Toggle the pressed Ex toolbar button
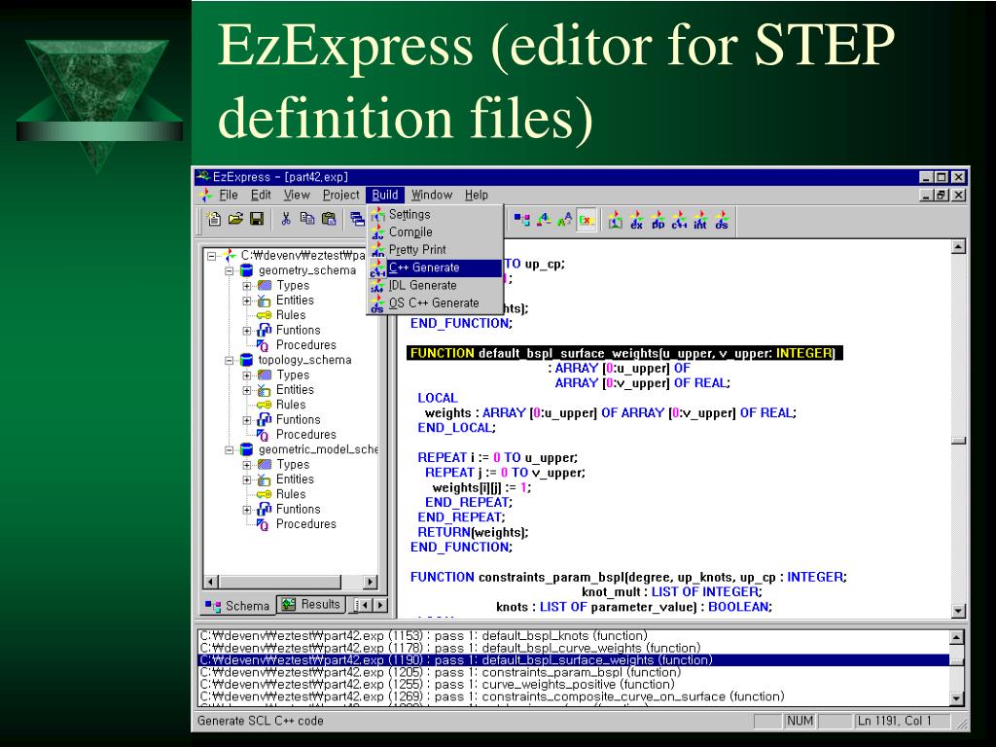Screen dimensions: 996x747 (586, 221)
